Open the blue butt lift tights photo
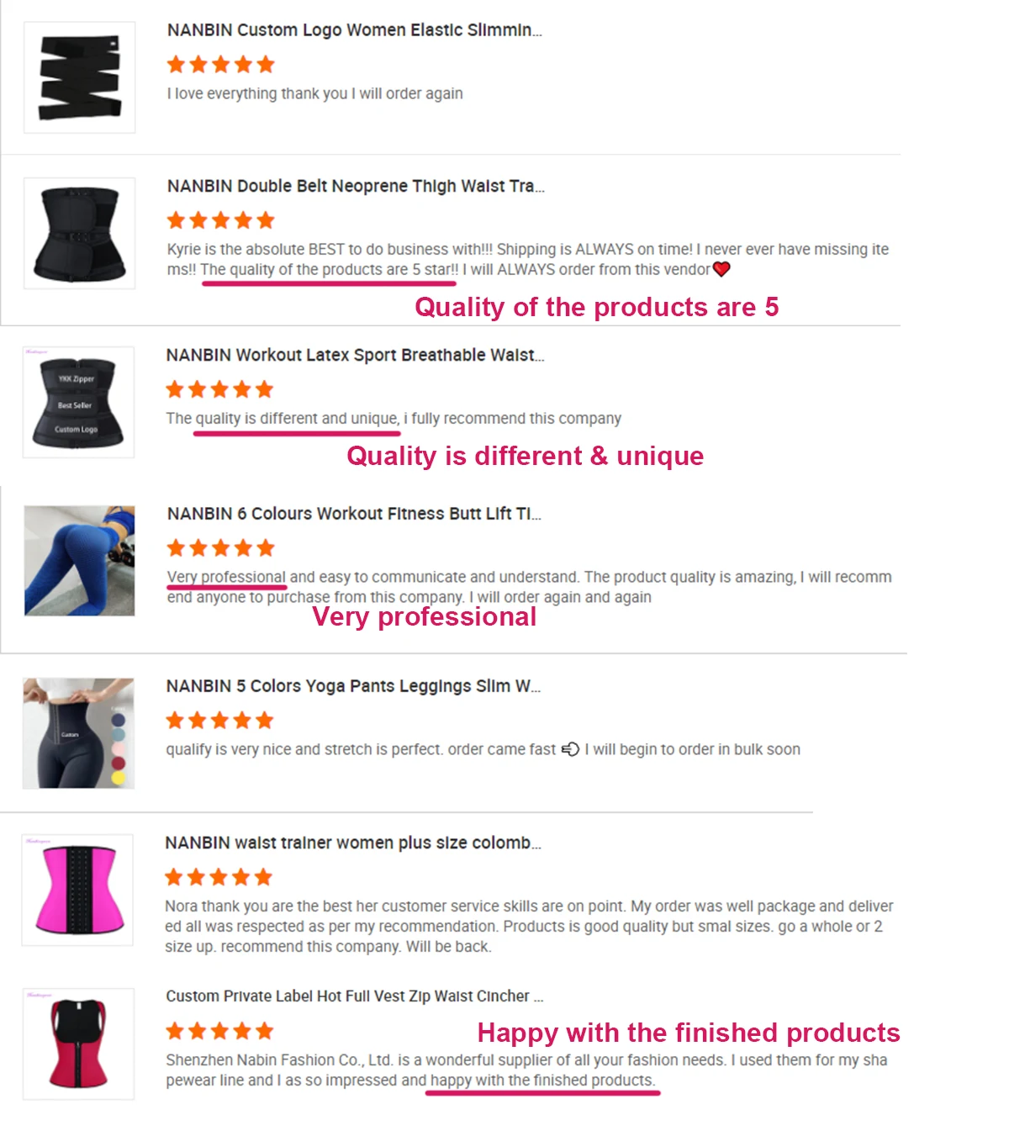The width and height of the screenshot is (1009, 1136). (x=80, y=561)
